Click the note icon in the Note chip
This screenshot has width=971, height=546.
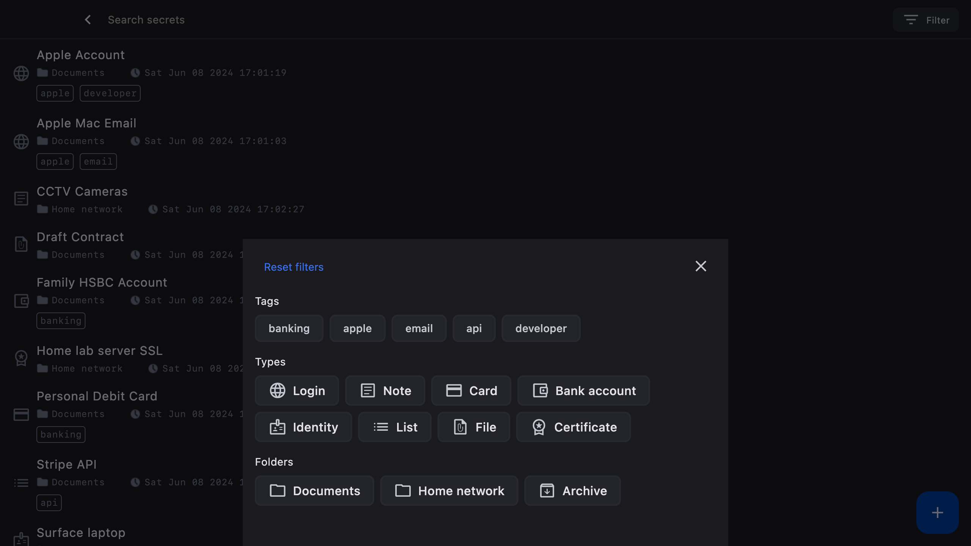coord(368,391)
